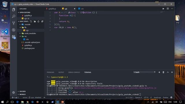Switch to the s.ts editor tab
The width and height of the screenshot is (185, 104).
(82, 9)
